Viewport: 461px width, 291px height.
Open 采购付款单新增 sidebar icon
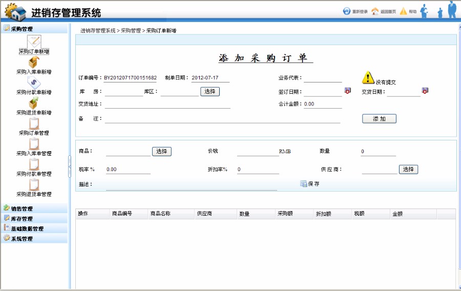tap(34, 82)
